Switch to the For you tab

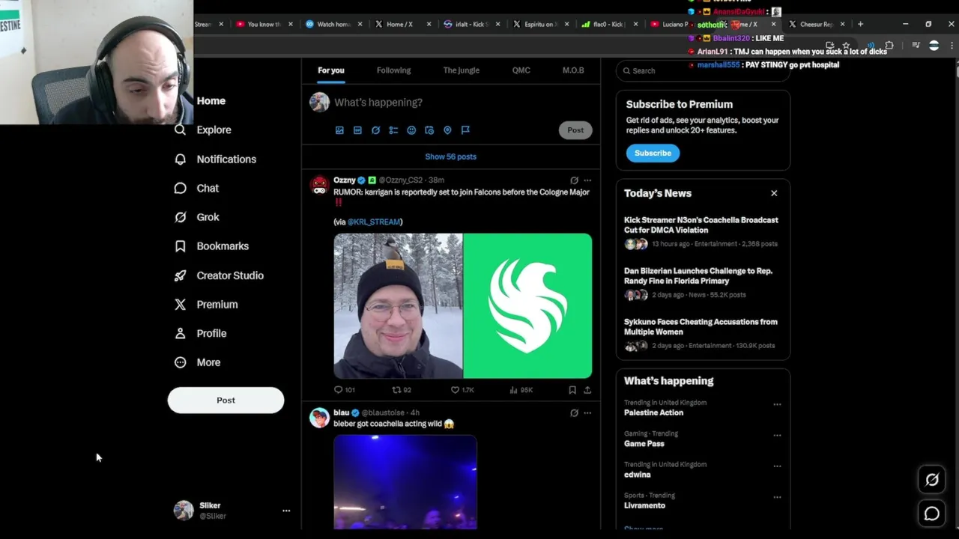tap(331, 70)
